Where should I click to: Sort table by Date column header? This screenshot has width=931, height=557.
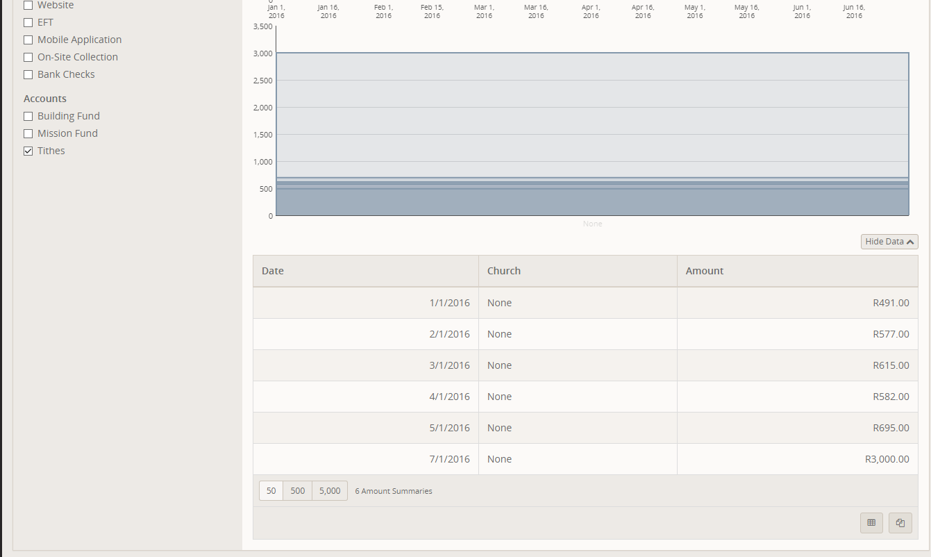click(x=273, y=271)
